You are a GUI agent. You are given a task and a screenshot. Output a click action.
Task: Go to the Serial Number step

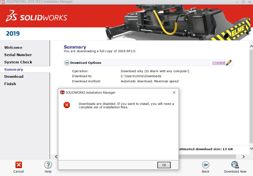[x=18, y=55]
